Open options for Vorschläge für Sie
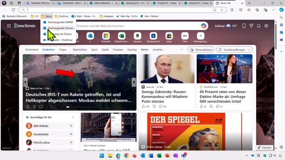Image resolution: width=285 pixels, height=160 pixels. point(73,117)
